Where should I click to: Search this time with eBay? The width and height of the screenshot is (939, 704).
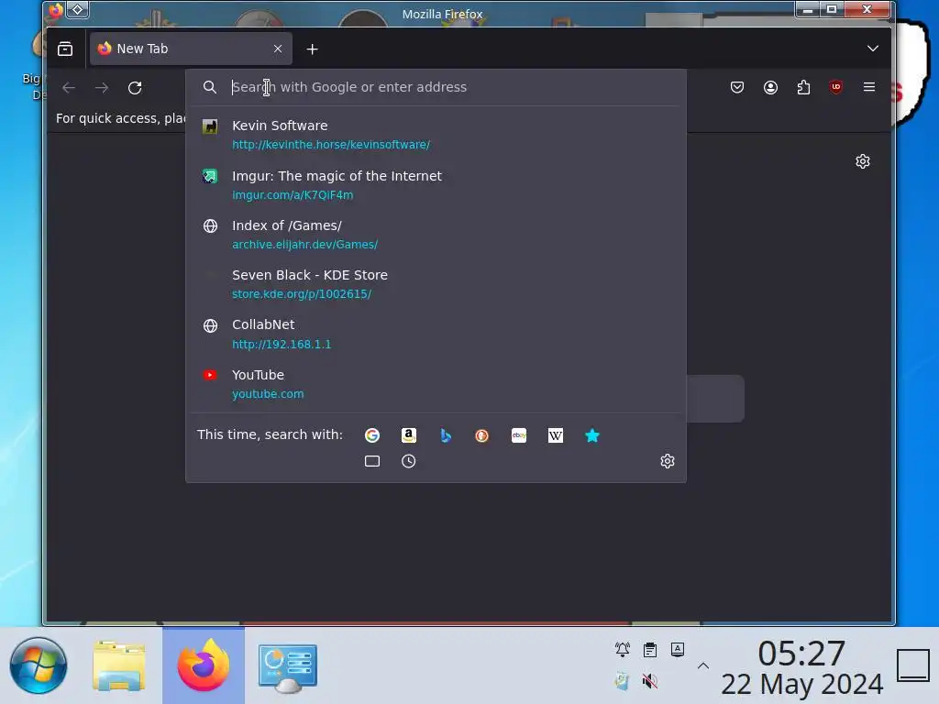[519, 435]
